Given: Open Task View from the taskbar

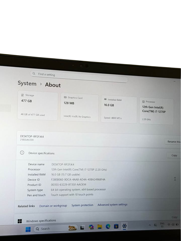Looking at the screenshot, I should tap(82, 227).
